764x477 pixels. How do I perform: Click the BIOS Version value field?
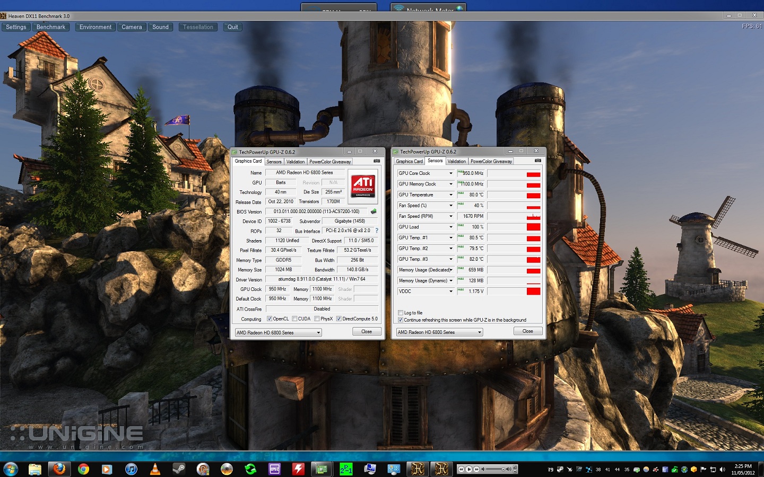coord(316,211)
